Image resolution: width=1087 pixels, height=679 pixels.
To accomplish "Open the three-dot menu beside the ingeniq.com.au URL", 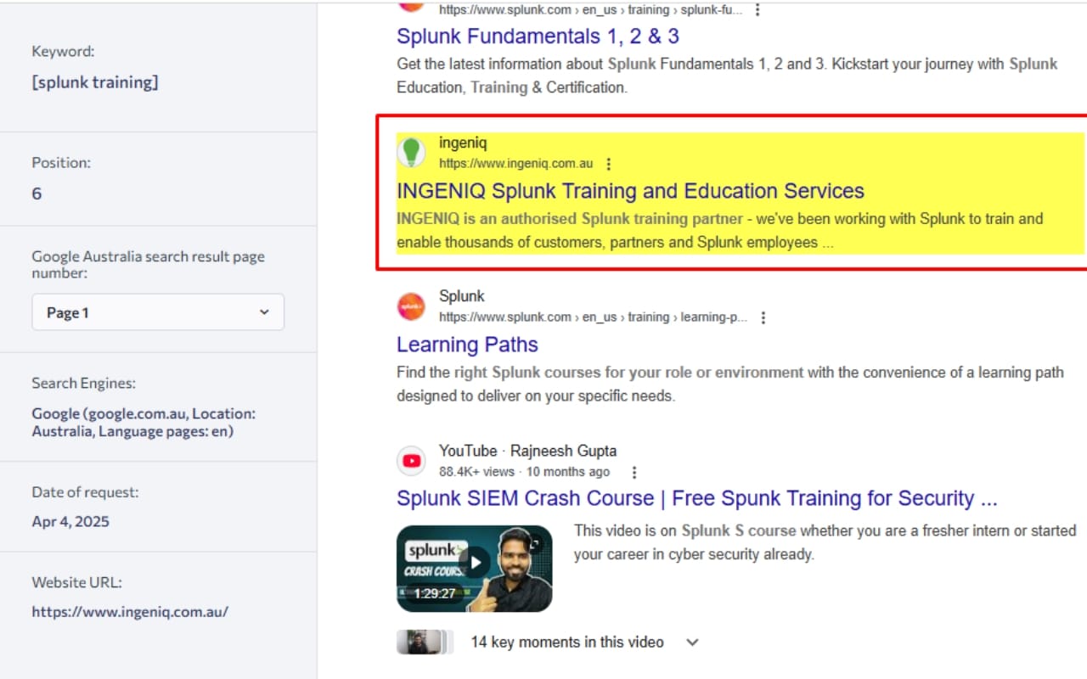I will pyautogui.click(x=608, y=164).
